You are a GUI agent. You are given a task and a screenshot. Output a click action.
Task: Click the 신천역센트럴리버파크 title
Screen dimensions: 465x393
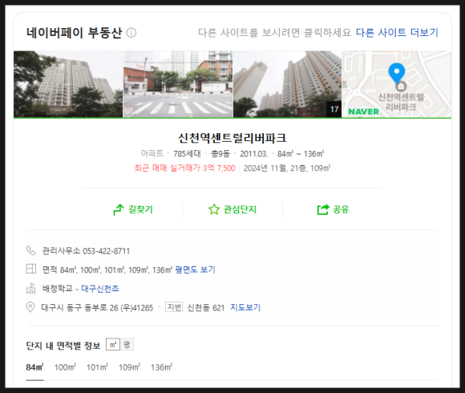232,138
